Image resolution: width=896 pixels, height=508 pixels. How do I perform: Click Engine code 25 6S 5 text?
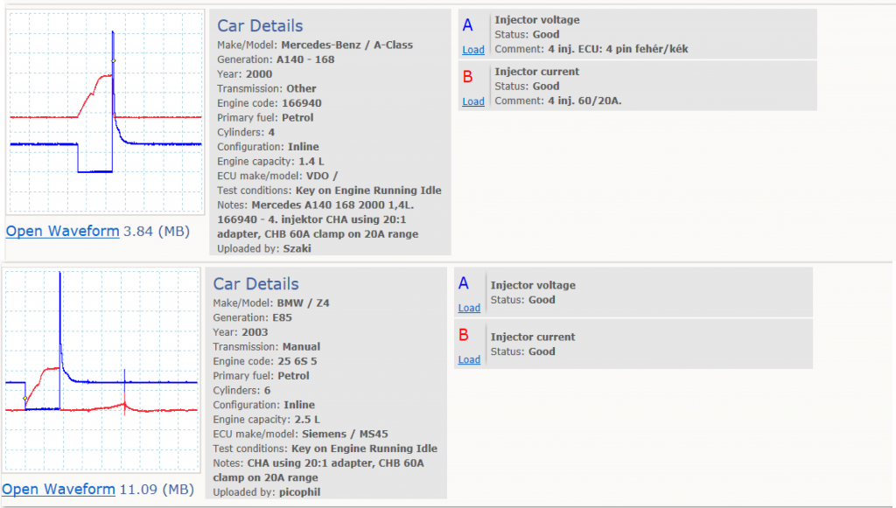265,361
